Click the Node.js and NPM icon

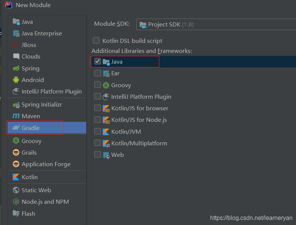16,202
